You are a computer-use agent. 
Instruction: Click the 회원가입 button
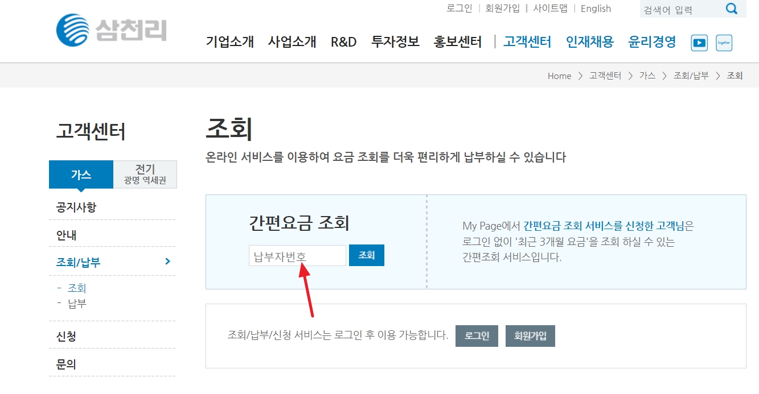(530, 335)
